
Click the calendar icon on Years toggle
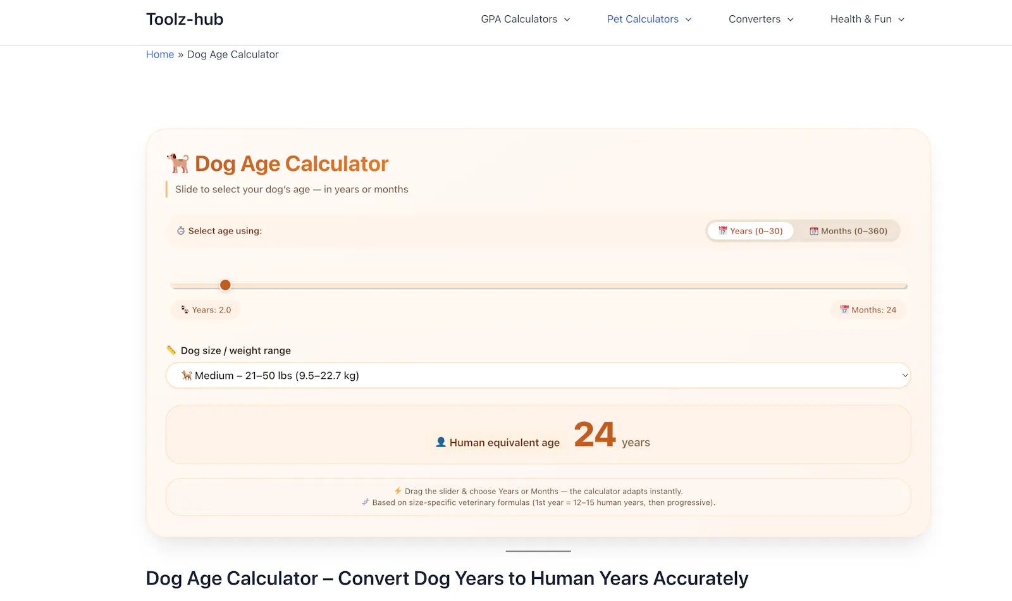pyautogui.click(x=722, y=231)
